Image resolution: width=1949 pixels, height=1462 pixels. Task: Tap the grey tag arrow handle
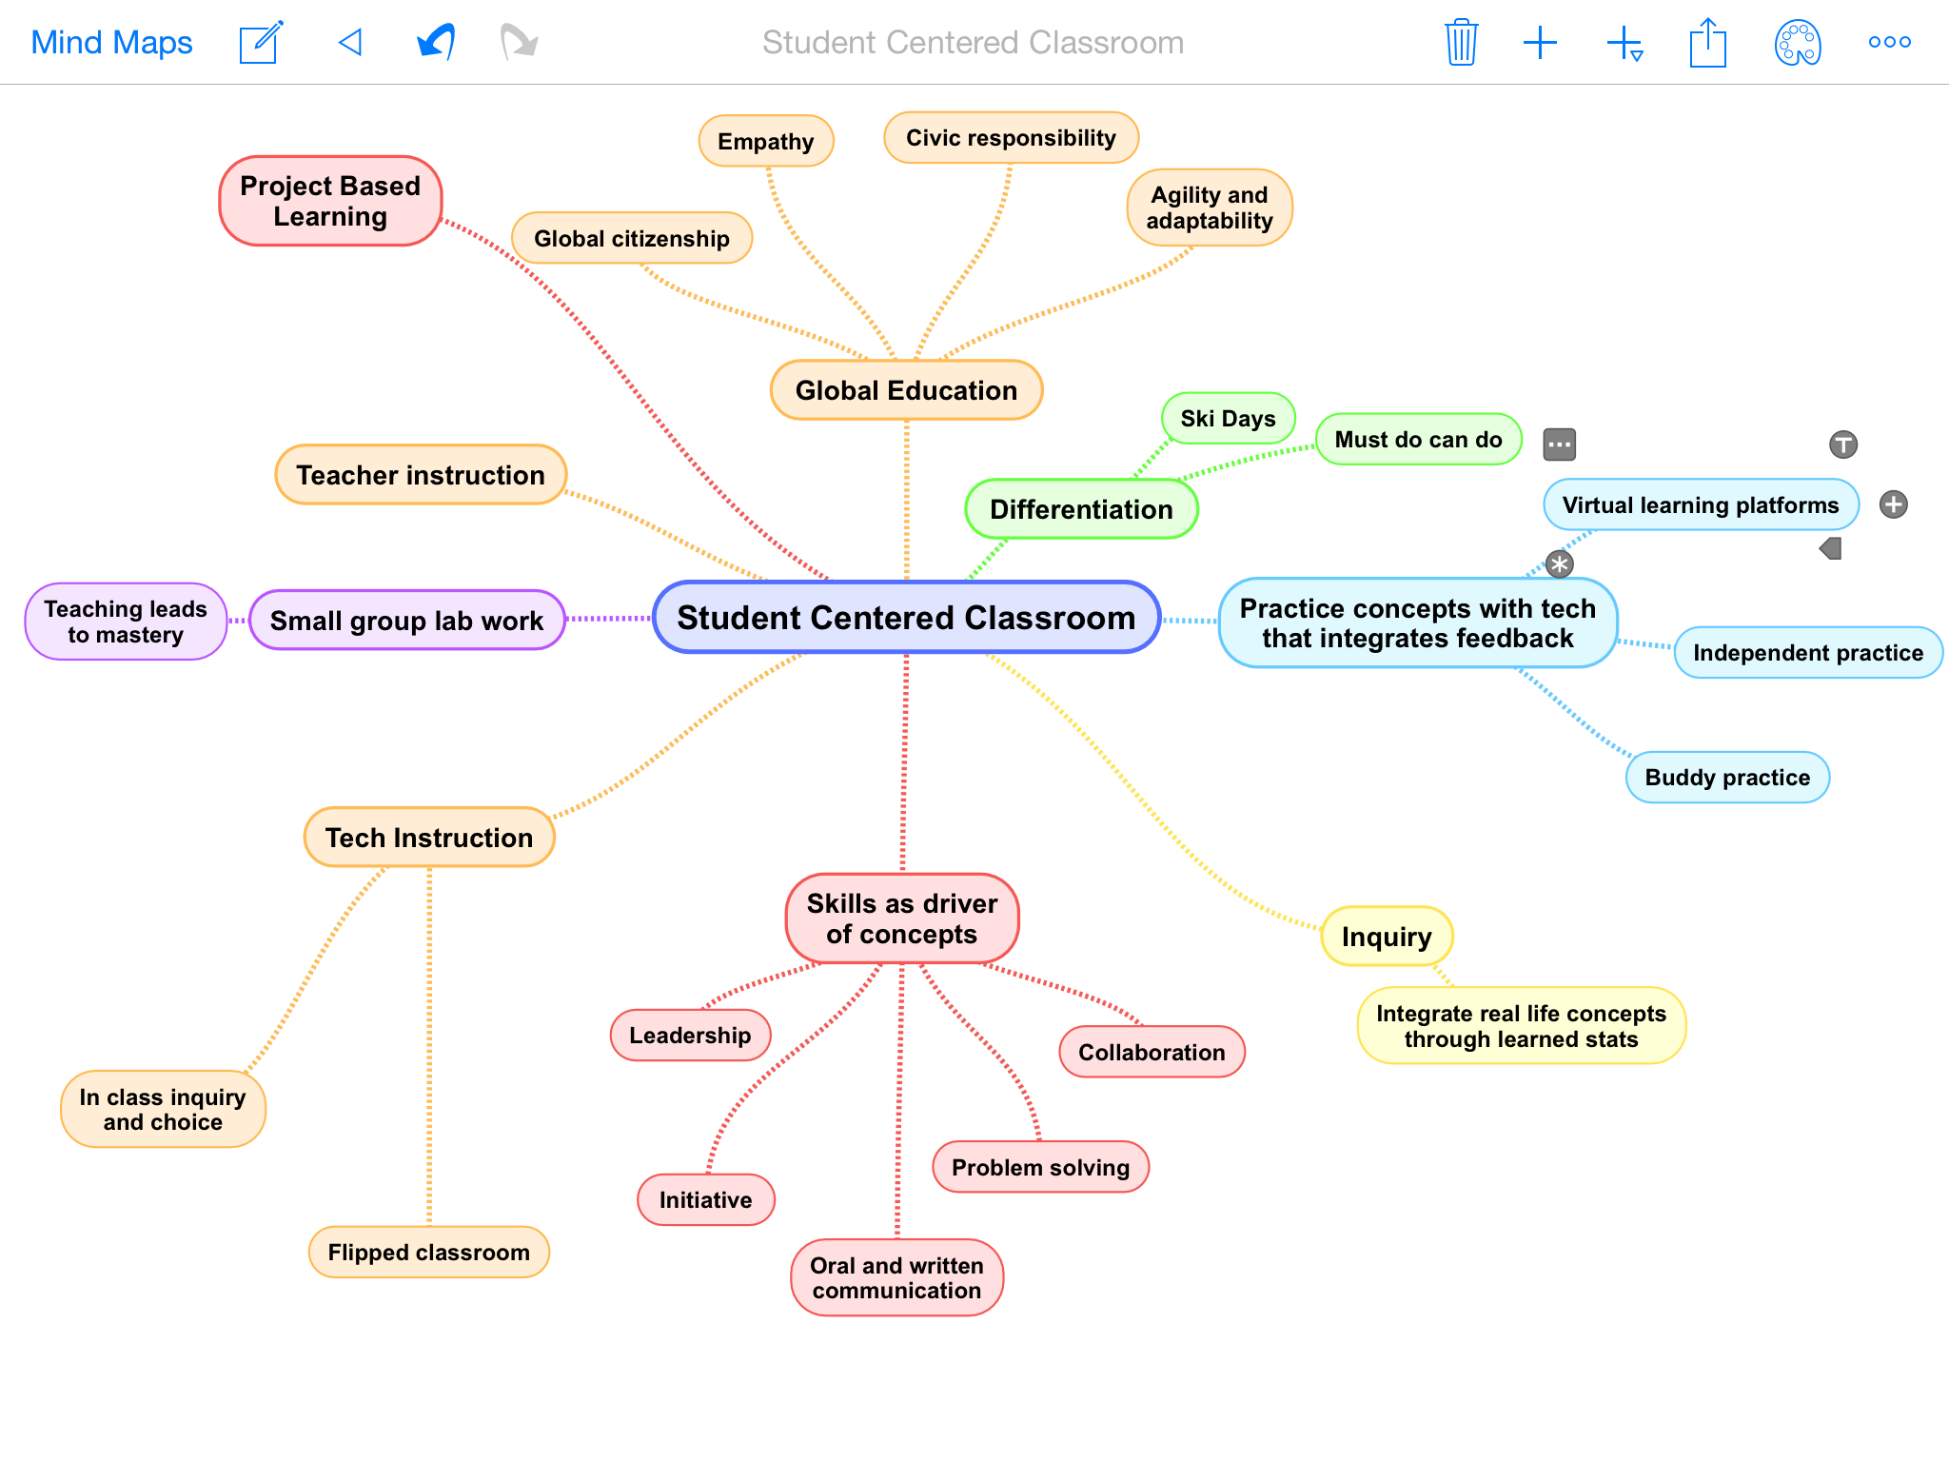coord(1830,548)
